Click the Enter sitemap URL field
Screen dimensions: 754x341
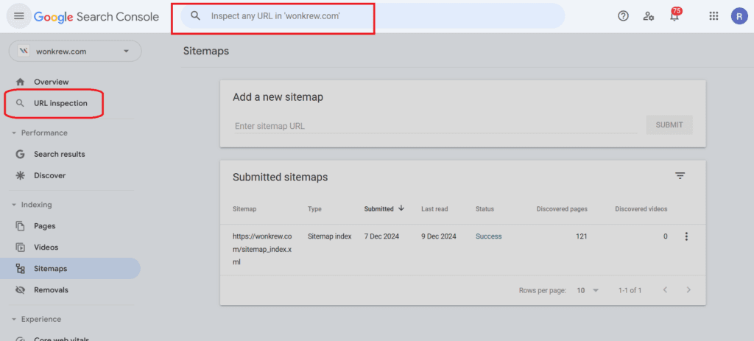435,125
